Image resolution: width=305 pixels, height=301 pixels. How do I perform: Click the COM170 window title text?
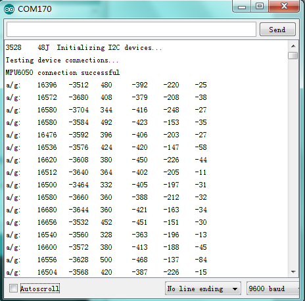point(35,9)
